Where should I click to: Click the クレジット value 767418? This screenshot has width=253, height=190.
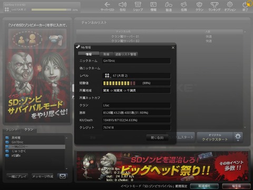coord(109,128)
